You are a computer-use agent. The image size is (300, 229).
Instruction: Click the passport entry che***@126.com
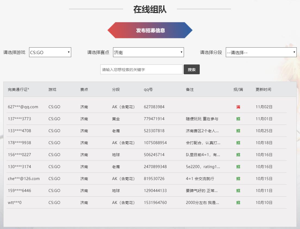tap(23, 179)
